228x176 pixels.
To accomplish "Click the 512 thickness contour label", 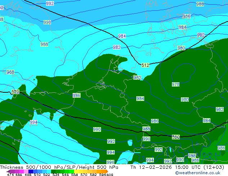I will pyautogui.click(x=145, y=65).
